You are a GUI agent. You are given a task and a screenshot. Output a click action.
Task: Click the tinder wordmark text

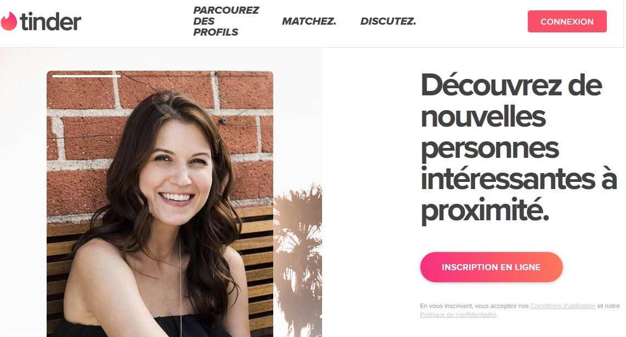pyautogui.click(x=50, y=21)
